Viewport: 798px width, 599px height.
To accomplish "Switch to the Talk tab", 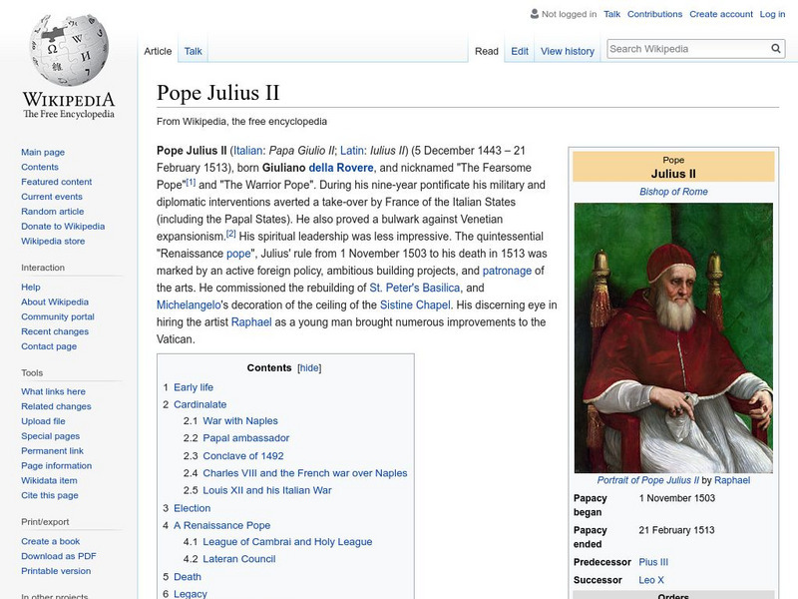I will click(193, 50).
